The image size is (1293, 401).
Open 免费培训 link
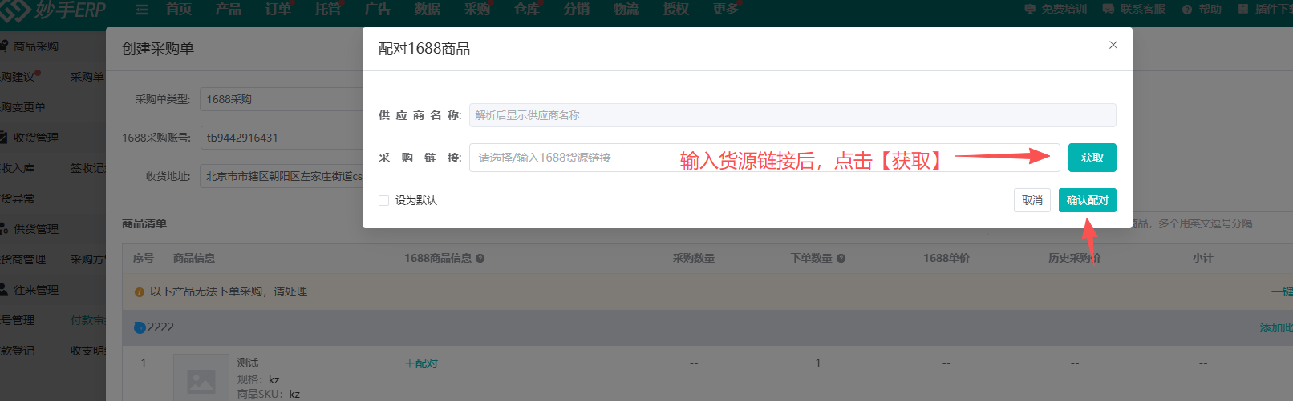(x=1064, y=10)
